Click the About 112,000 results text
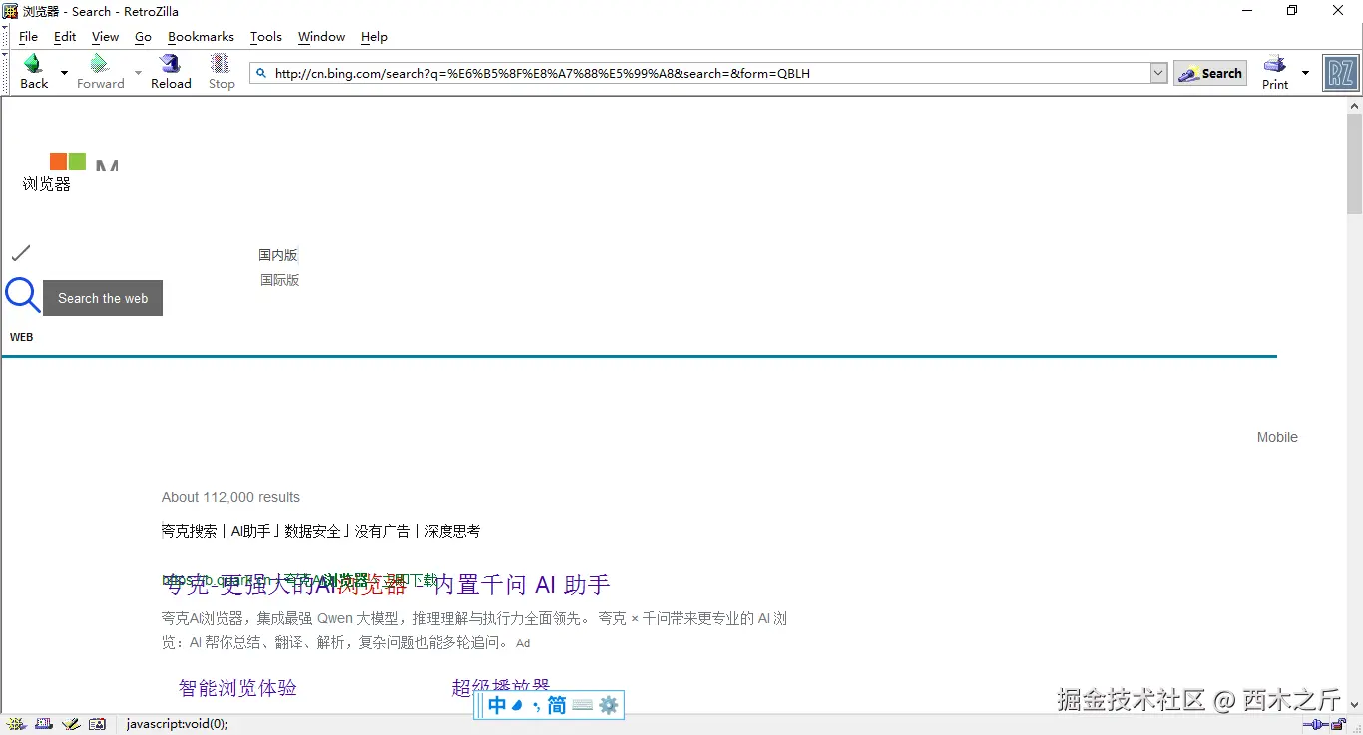 point(230,497)
